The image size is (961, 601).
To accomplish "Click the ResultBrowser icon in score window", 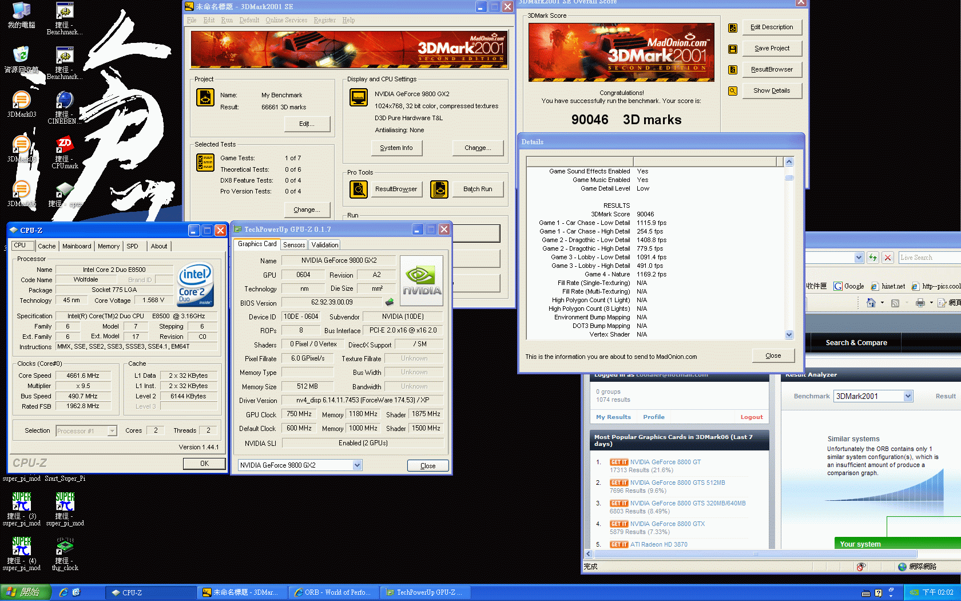I will [x=733, y=70].
